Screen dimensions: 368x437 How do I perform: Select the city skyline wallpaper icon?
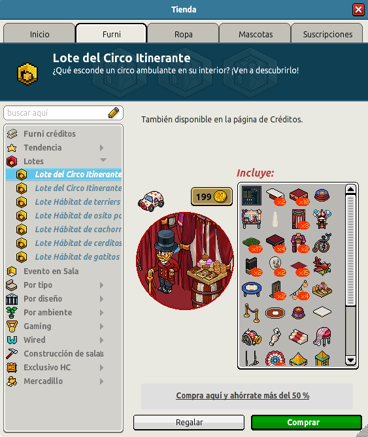click(252, 196)
